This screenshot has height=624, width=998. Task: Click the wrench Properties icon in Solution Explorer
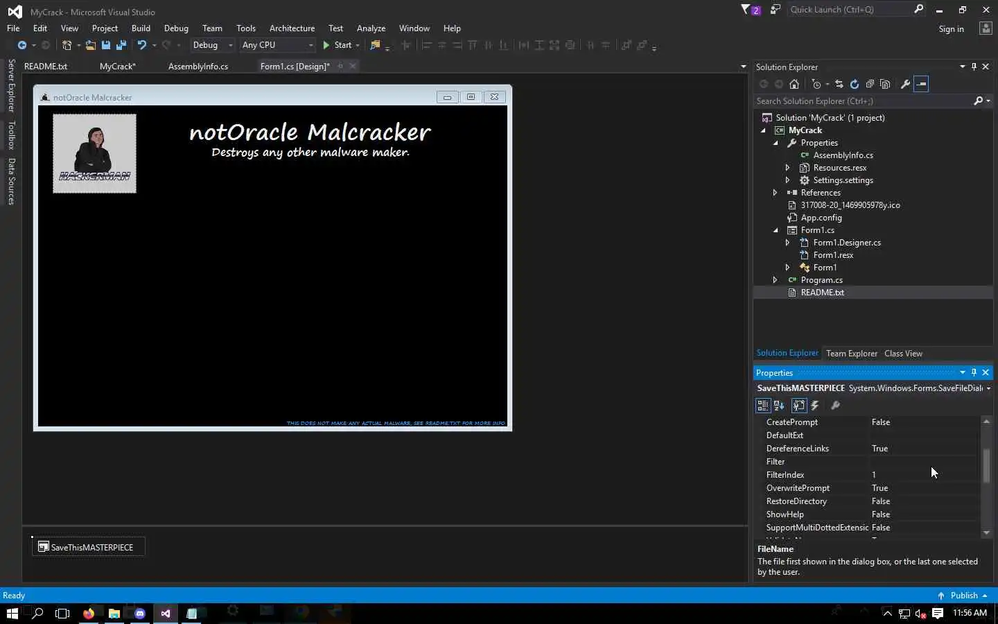point(905,84)
